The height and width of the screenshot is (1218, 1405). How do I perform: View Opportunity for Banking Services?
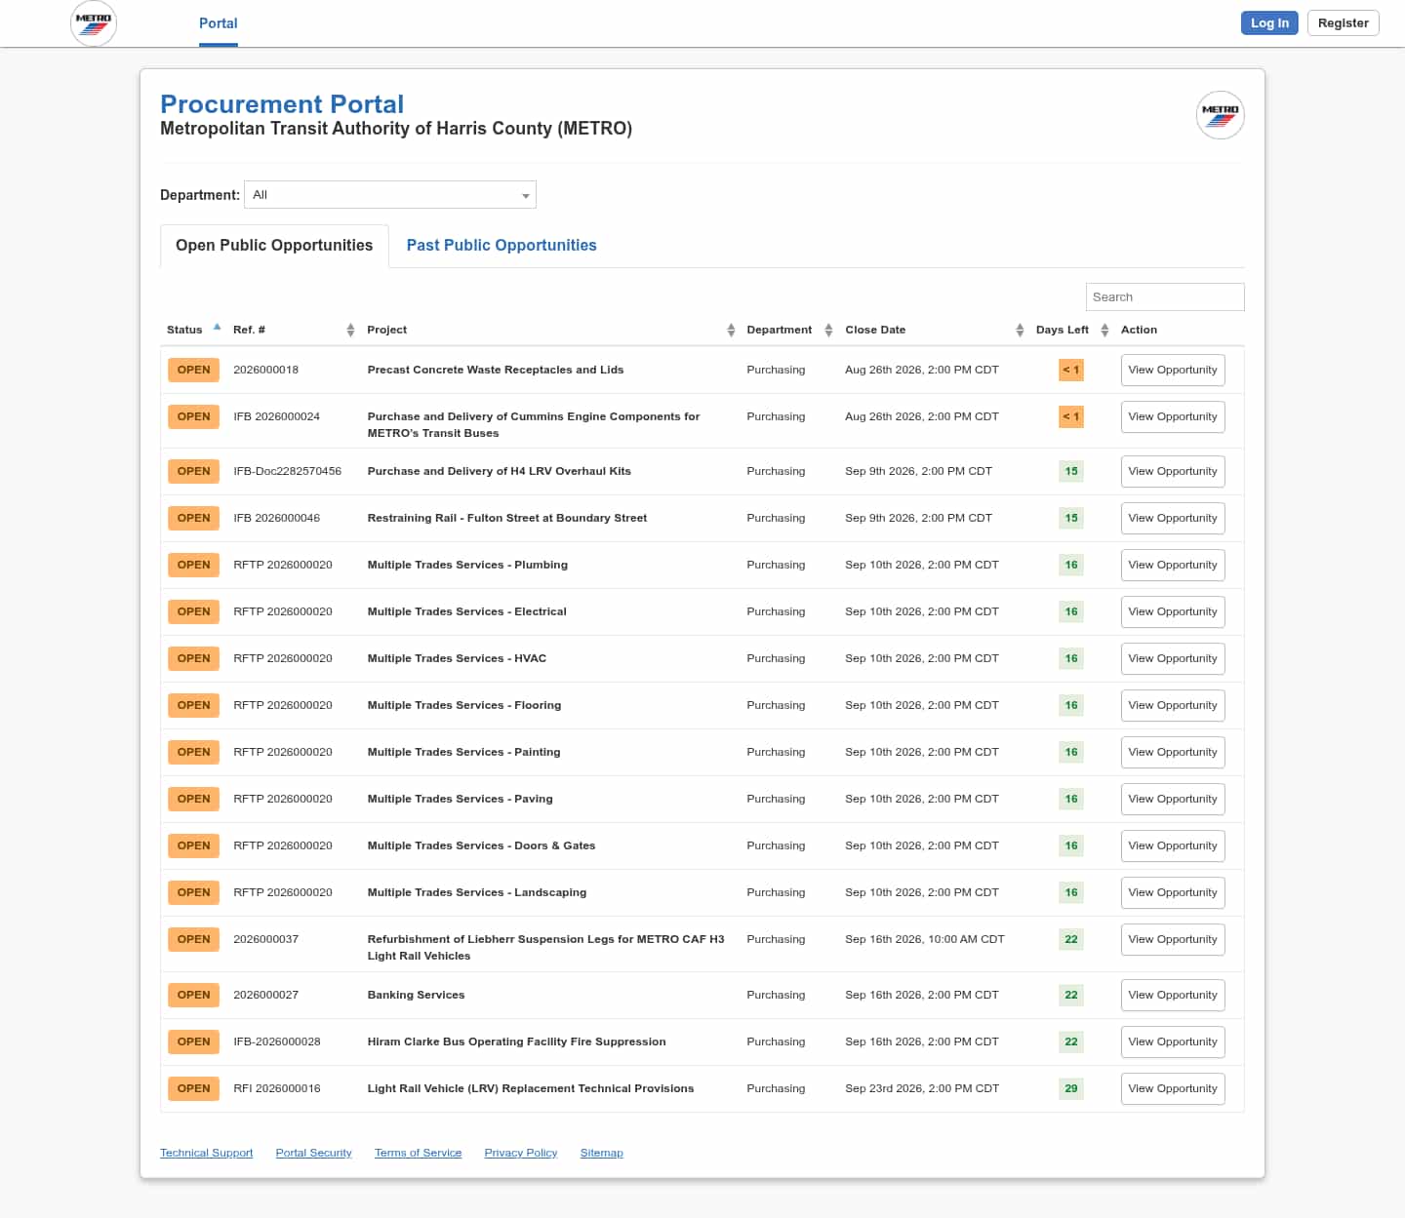[x=1173, y=996]
